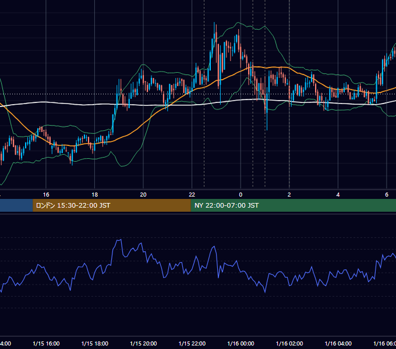Click the 6 hour label on price chart axis
396x349 pixels.
[387, 195]
